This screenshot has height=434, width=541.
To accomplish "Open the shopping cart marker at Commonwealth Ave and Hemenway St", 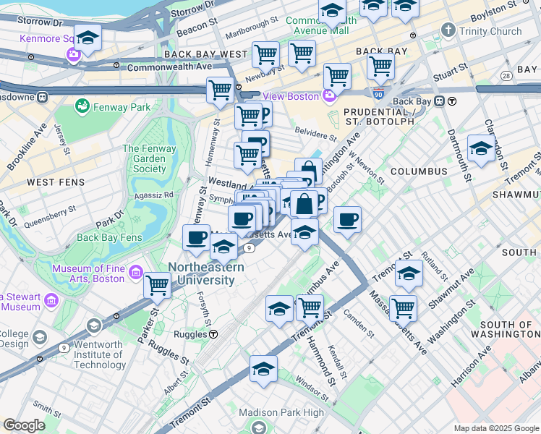I will point(220,90).
